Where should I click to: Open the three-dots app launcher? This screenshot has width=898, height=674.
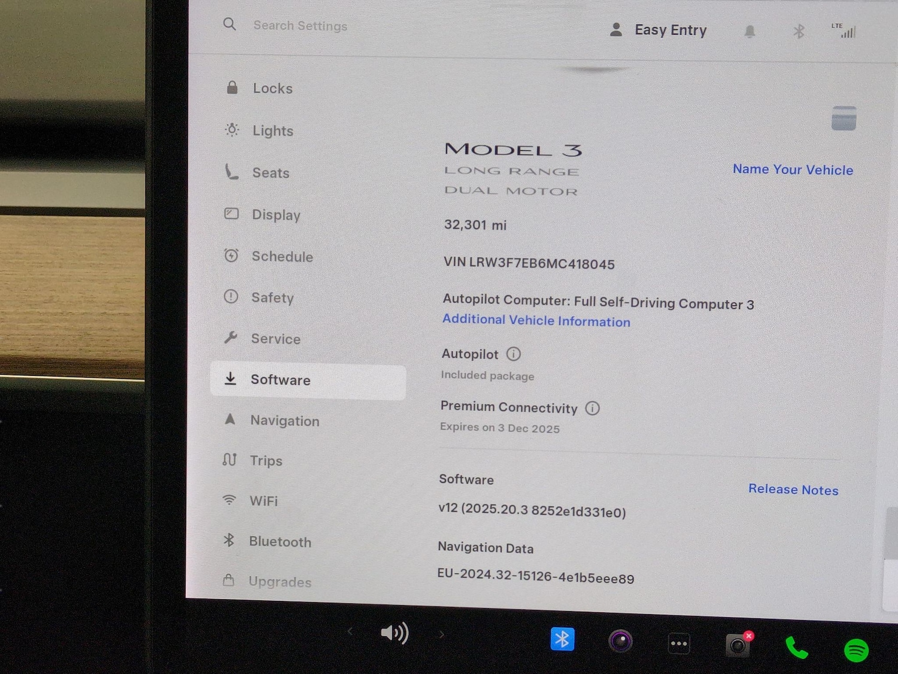tap(679, 643)
